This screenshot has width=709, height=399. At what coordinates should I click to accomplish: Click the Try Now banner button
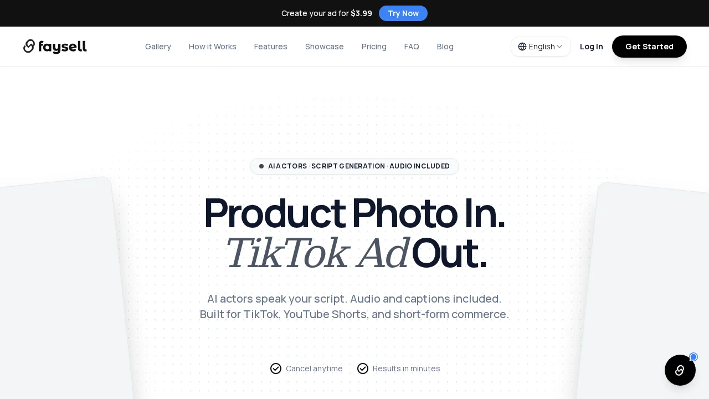point(403,13)
